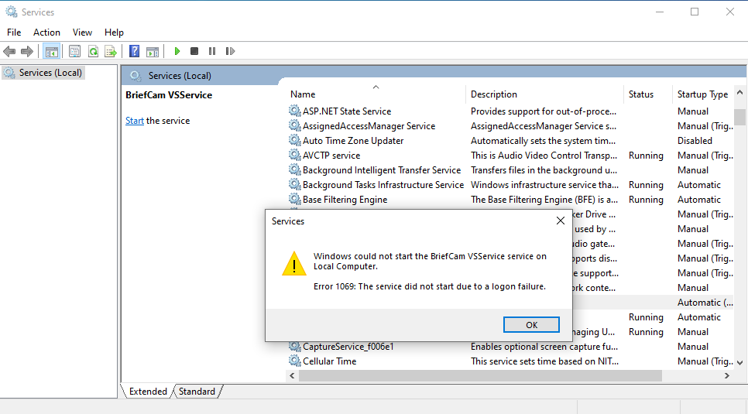This screenshot has width=748, height=414.
Task: Open the File menu
Action: pyautogui.click(x=14, y=33)
